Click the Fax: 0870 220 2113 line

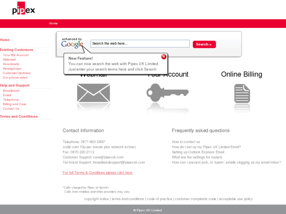click(78, 152)
